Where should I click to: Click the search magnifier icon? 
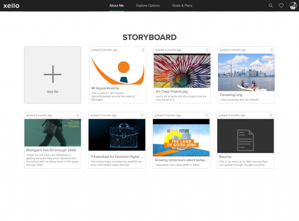click(271, 6)
